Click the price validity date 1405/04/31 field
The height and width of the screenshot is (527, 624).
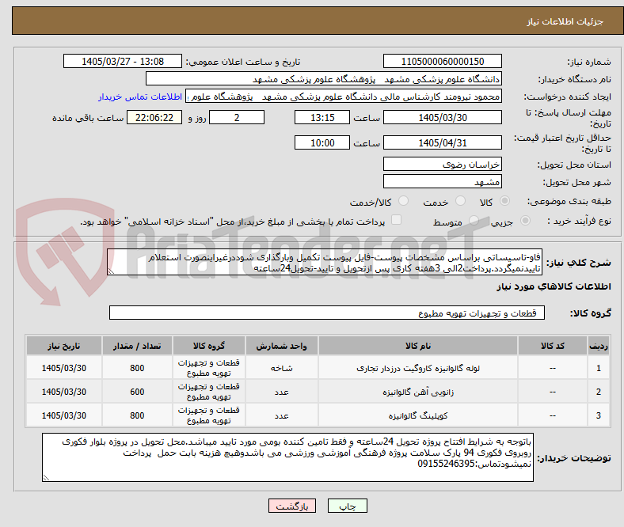pos(443,142)
